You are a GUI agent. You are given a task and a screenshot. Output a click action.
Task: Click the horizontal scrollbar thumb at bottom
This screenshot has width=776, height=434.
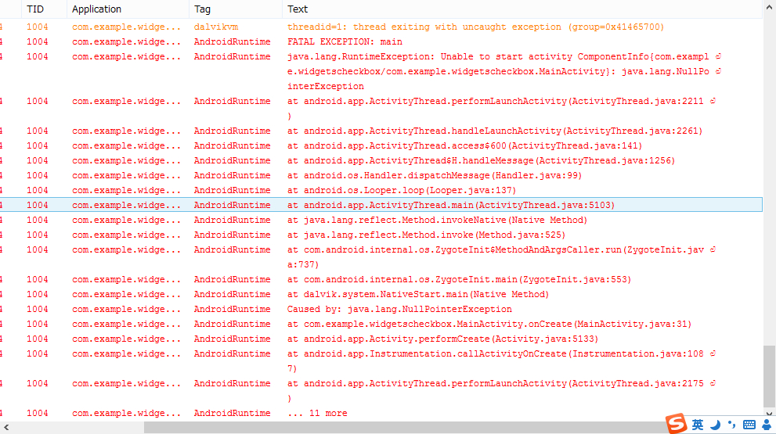pyautogui.click(x=392, y=427)
